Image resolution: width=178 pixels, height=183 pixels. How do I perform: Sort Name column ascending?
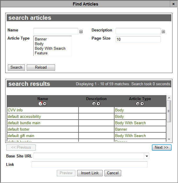coord(41,104)
